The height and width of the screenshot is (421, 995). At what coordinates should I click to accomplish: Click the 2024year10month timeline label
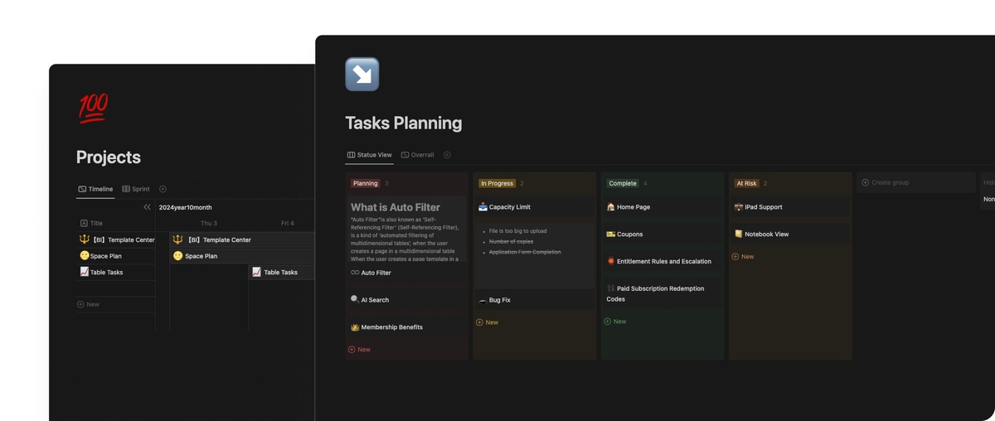[186, 207]
